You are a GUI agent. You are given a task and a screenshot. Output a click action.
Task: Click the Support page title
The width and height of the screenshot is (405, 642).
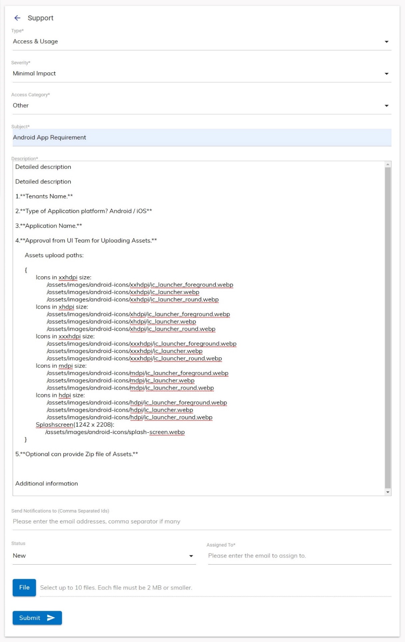[40, 18]
